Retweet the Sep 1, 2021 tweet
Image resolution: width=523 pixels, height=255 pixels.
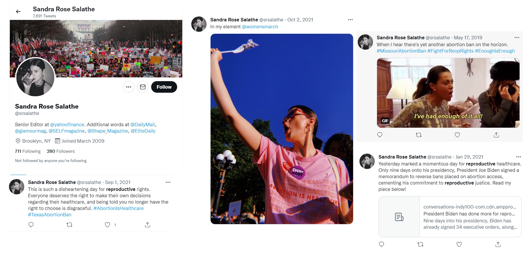tap(69, 225)
